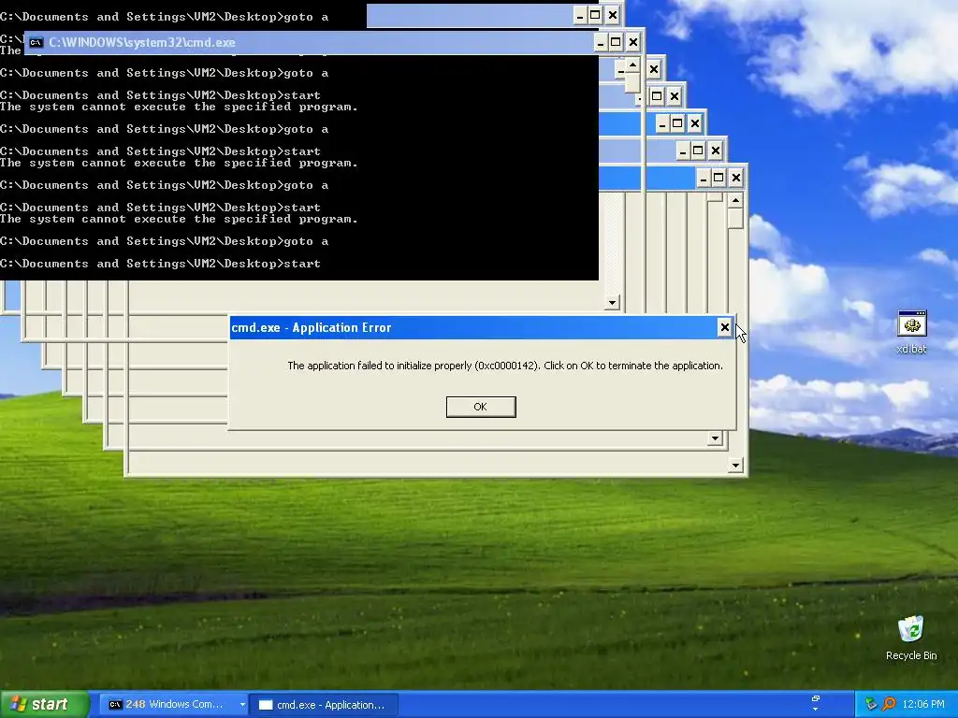
Task: Click the magnifier icon in the system tray
Action: coord(889,704)
